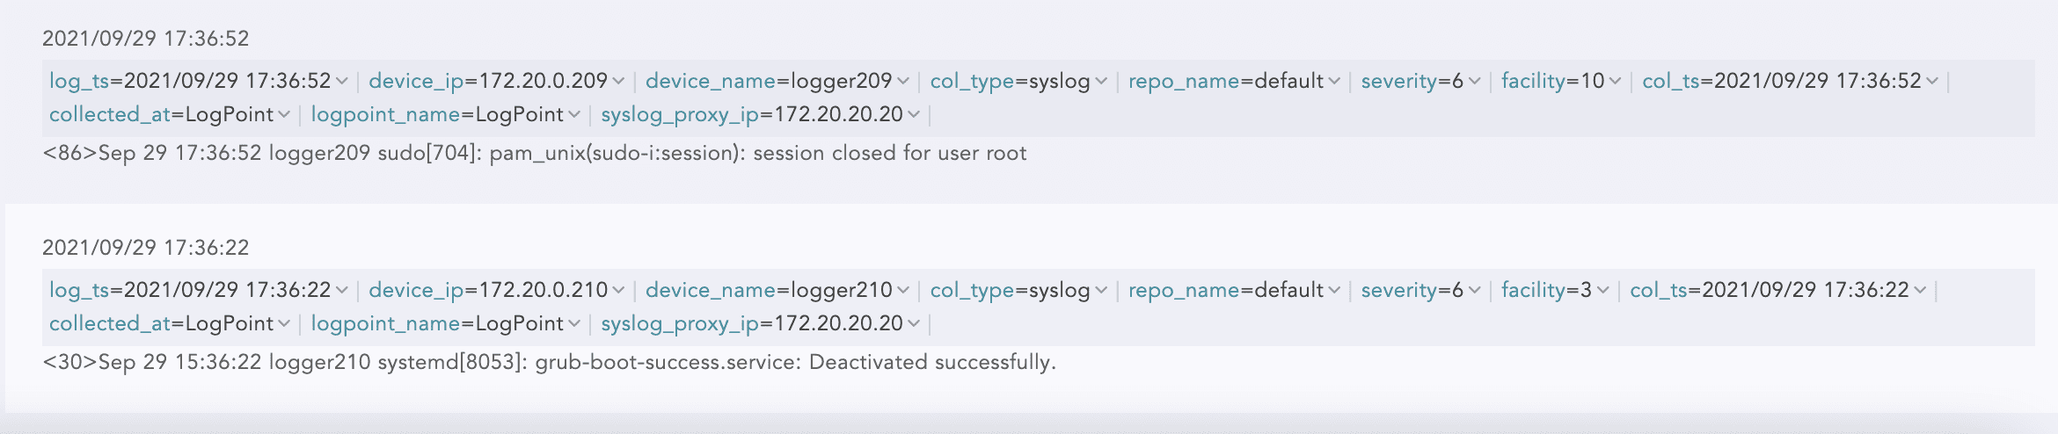Expand the log_ts dropdown in first log entry
This screenshot has height=434, width=2058.
(x=341, y=82)
